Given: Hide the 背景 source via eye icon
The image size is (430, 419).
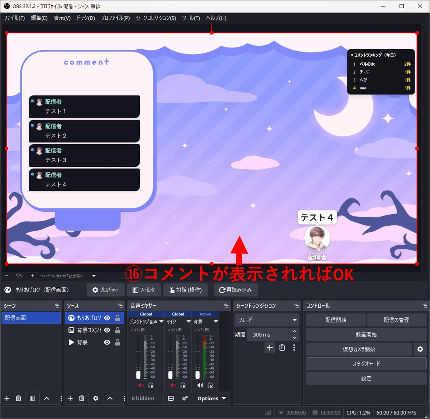Looking at the screenshot, I should point(107,342).
